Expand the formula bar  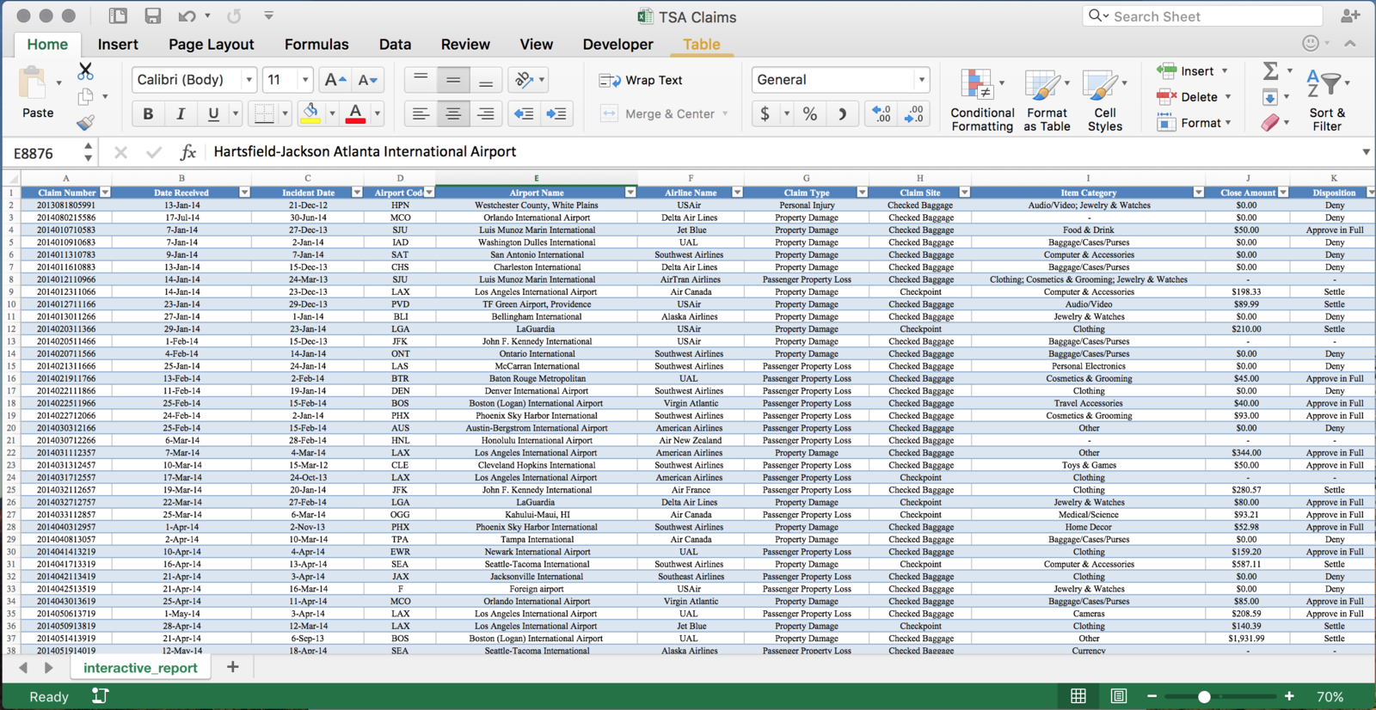tap(1366, 152)
